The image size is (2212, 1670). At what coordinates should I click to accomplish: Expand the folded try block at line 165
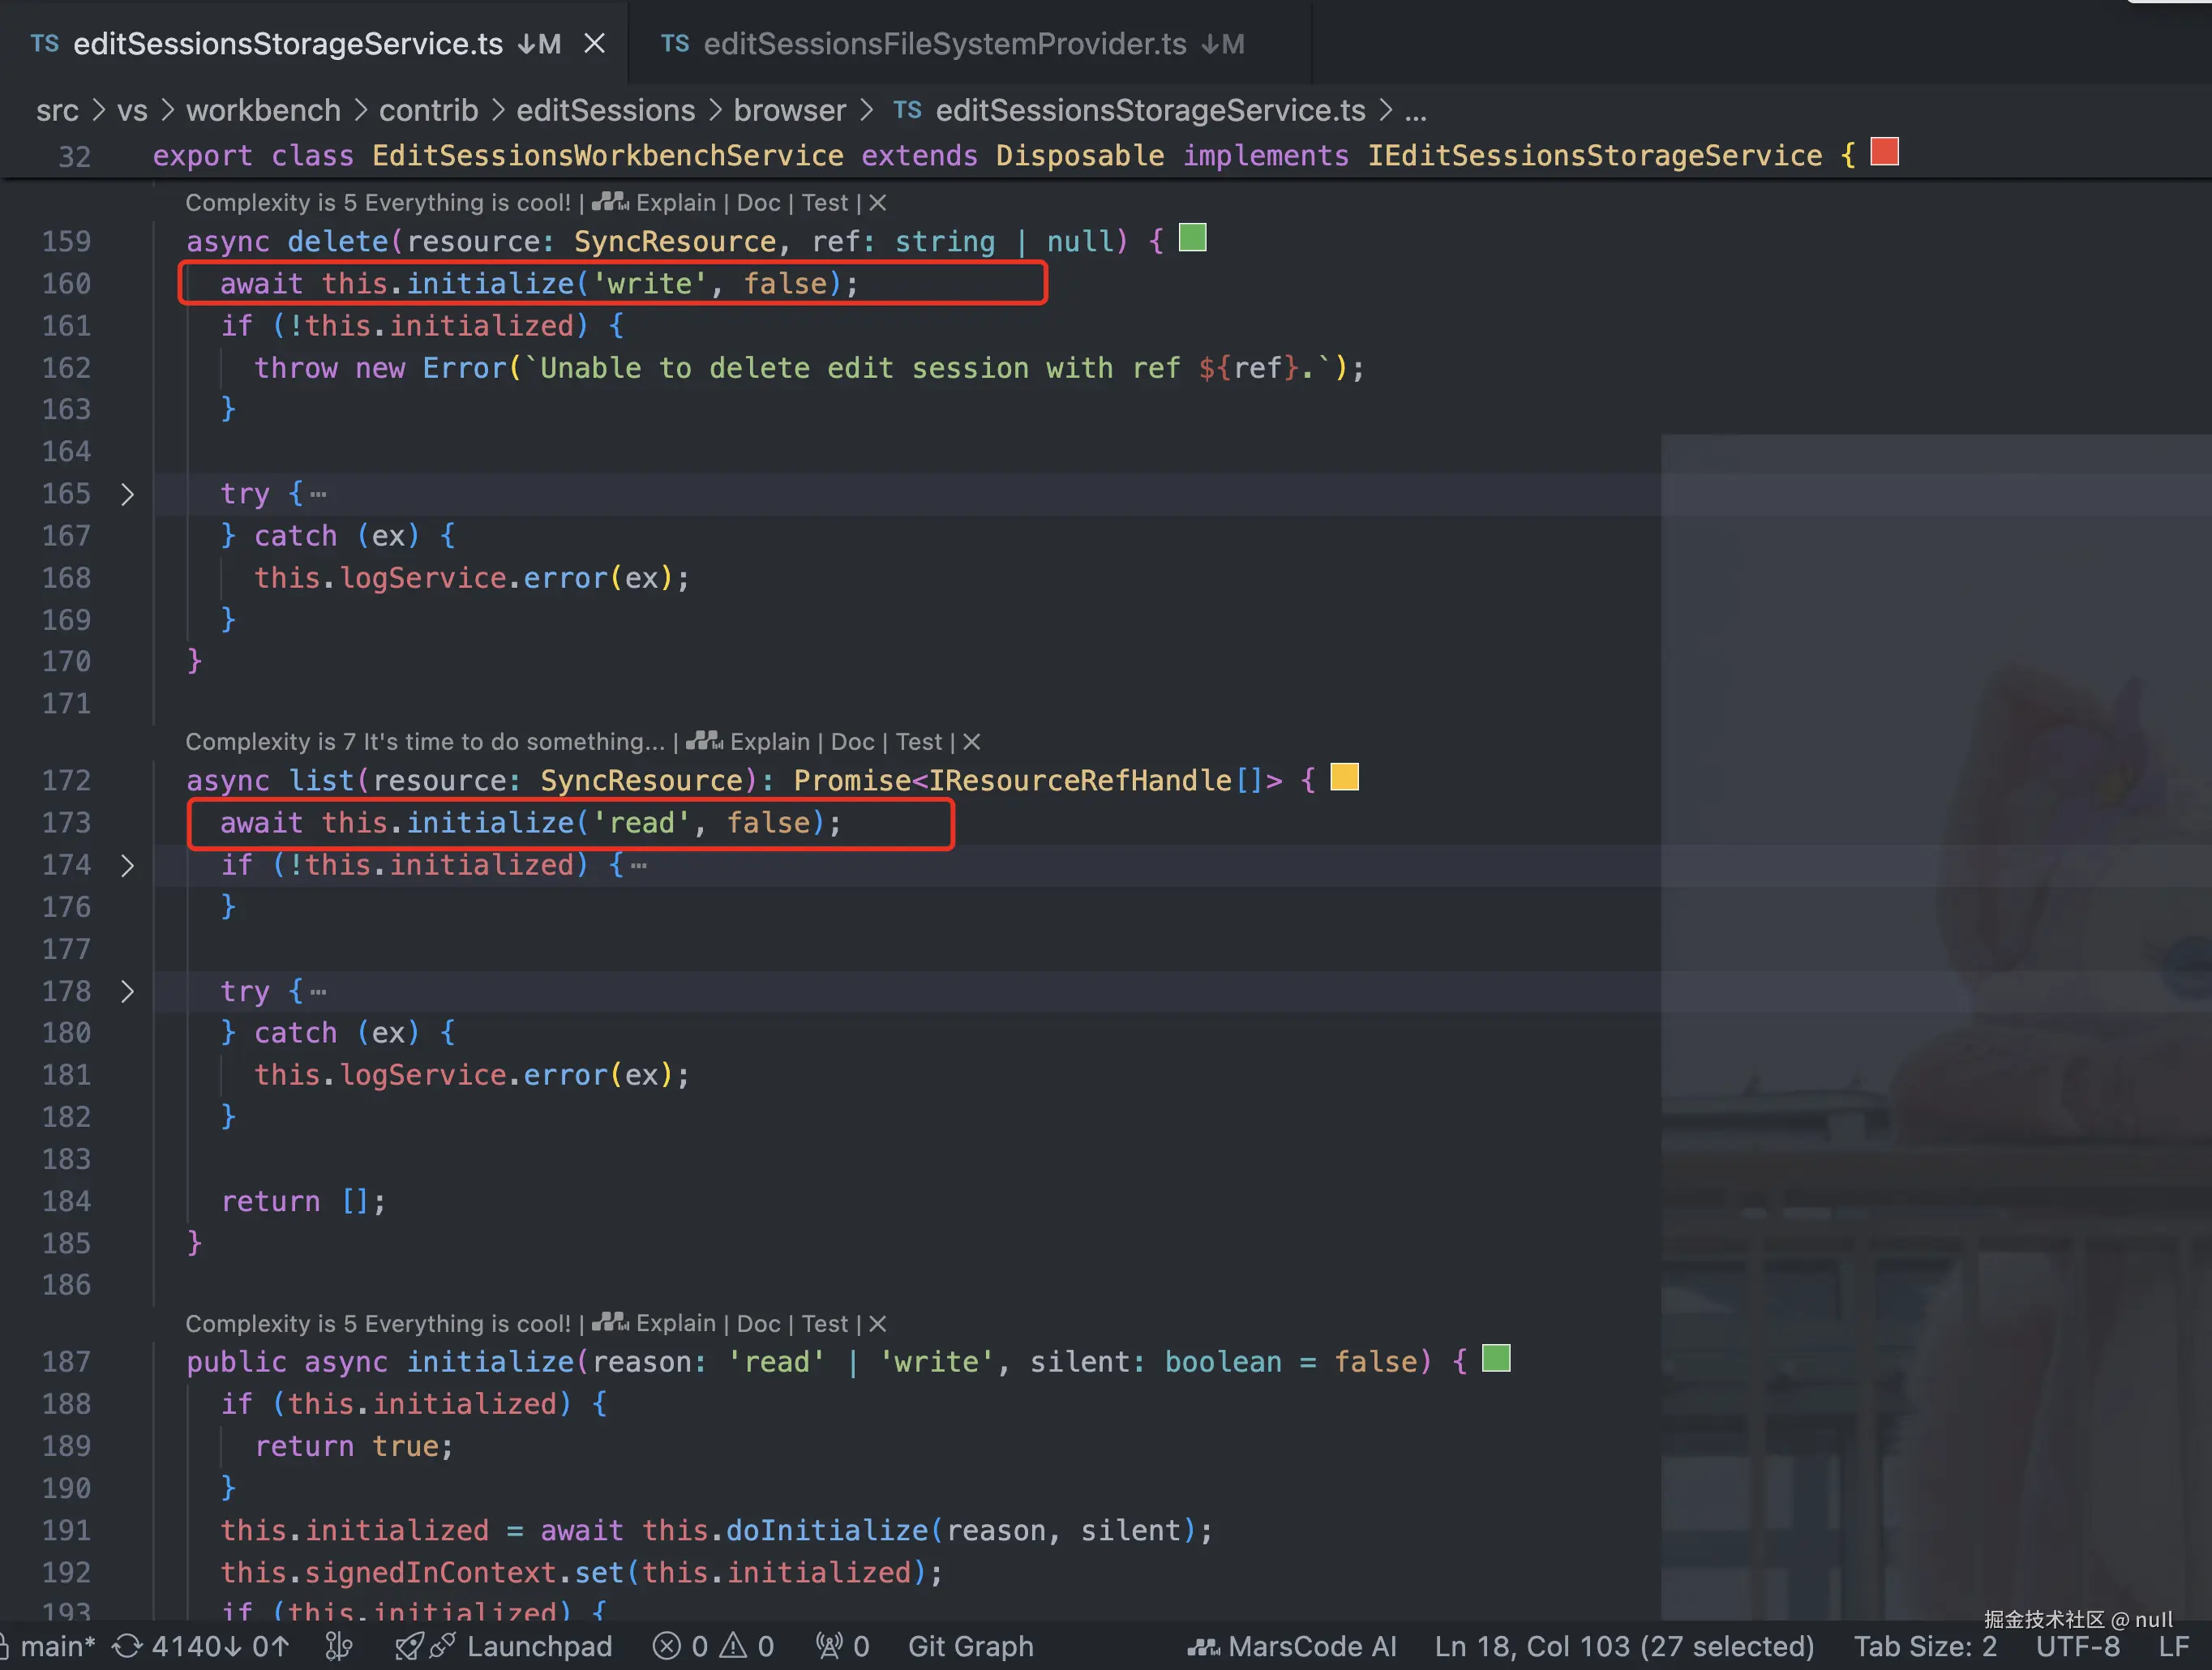[x=127, y=494]
